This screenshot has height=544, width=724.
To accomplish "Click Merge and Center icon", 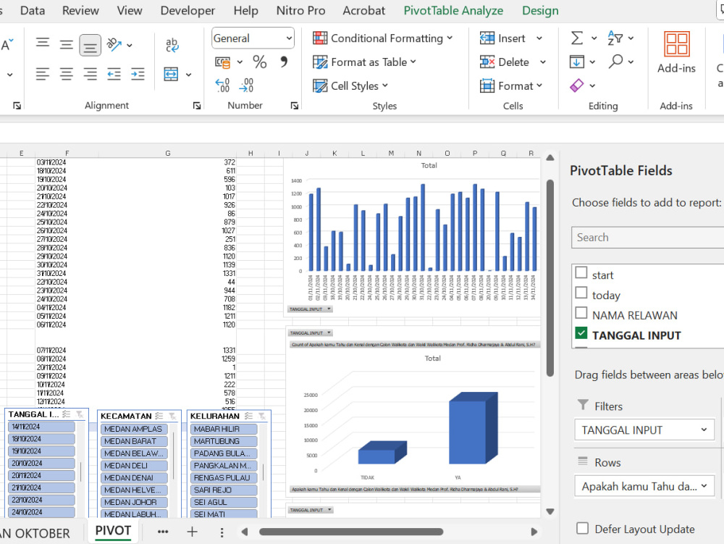I will 171,74.
